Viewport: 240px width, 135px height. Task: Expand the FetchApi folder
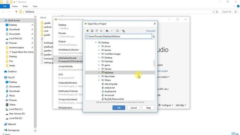[99, 61]
